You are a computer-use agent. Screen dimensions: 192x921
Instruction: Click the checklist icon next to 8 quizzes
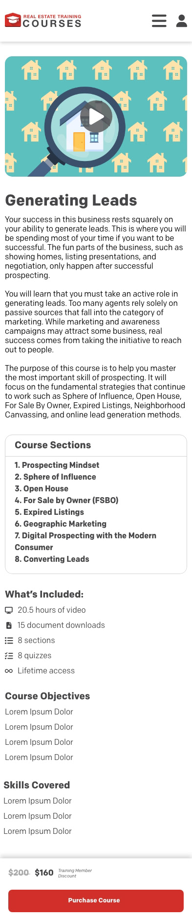(x=8, y=656)
